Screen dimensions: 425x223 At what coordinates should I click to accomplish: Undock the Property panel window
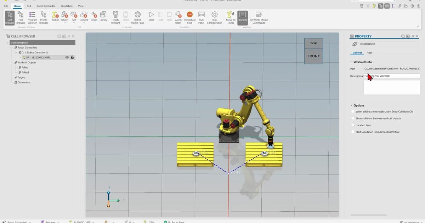pos(408,36)
